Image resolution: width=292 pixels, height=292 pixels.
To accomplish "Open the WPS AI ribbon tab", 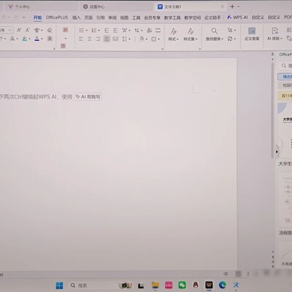I will pos(237,18).
